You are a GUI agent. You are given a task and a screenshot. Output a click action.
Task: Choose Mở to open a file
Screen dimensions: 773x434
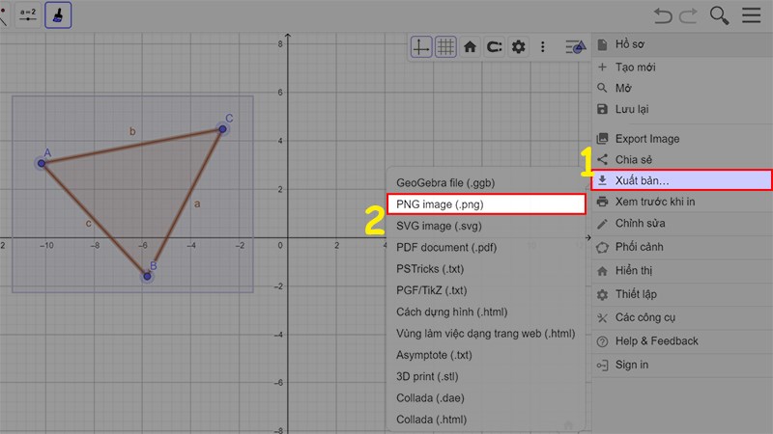pos(682,88)
